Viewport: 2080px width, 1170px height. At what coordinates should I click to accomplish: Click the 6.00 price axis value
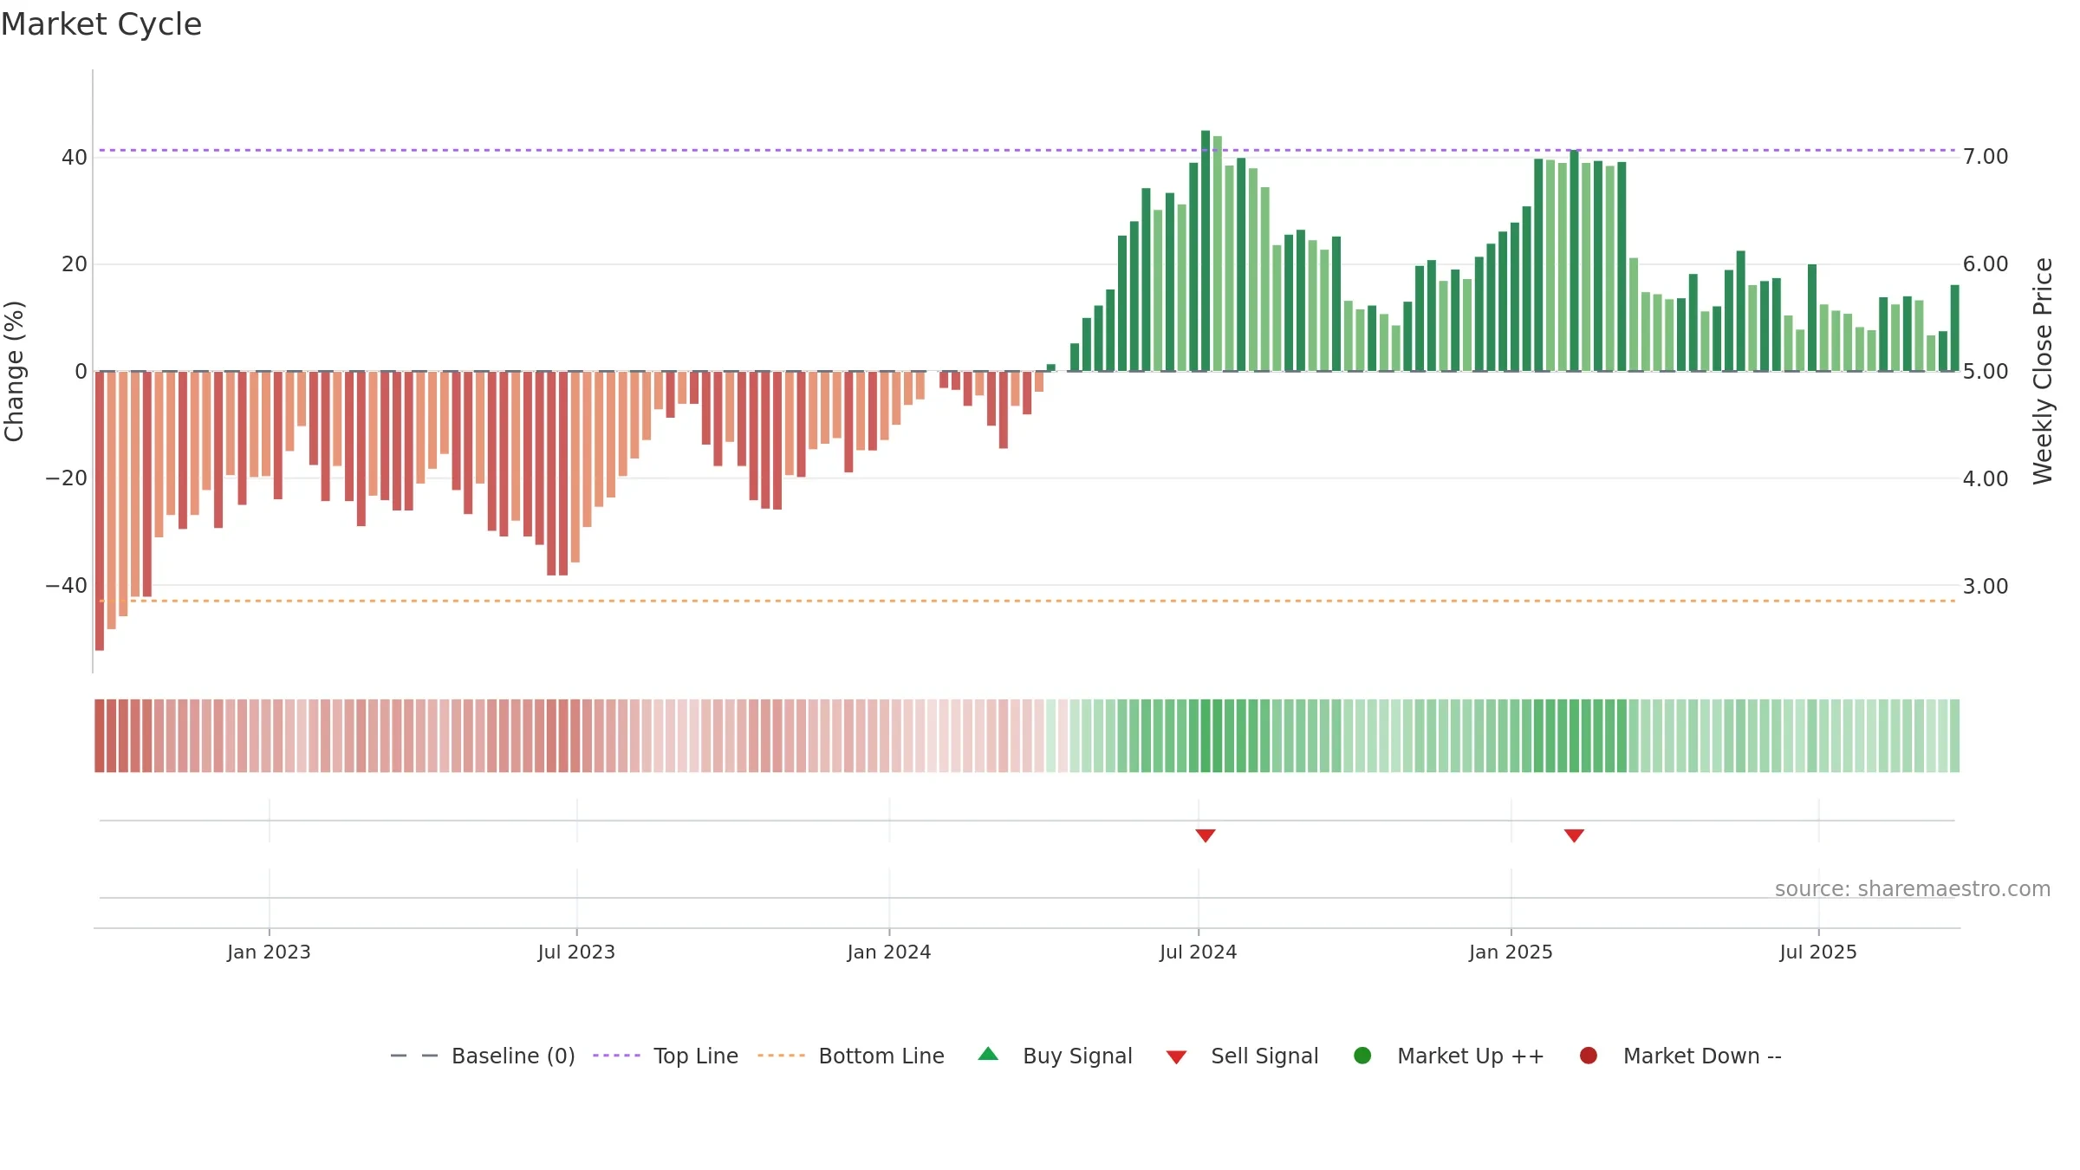coord(1986,264)
